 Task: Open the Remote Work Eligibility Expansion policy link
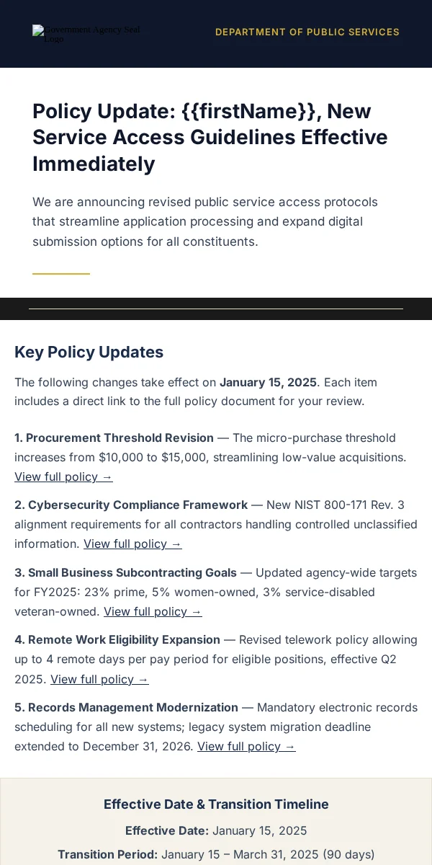coord(99,680)
